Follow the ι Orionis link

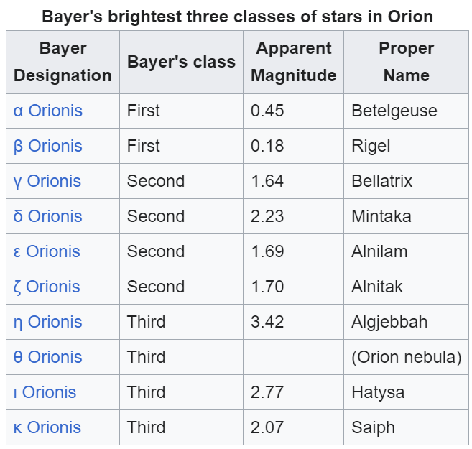pyautogui.click(x=45, y=392)
